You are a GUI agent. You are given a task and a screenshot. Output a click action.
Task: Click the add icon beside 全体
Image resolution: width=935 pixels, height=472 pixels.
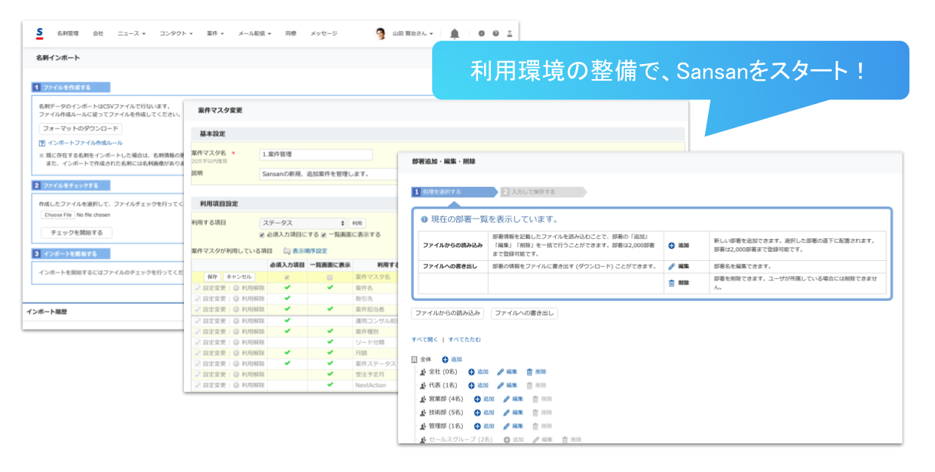click(x=445, y=360)
